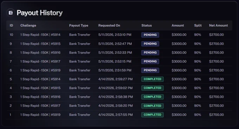Click the Challenge column header
The width and height of the screenshot is (239, 129).
coord(28,26)
